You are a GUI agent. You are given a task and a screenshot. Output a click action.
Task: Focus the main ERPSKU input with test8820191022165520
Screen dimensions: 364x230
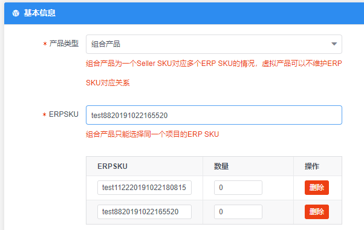(x=214, y=115)
